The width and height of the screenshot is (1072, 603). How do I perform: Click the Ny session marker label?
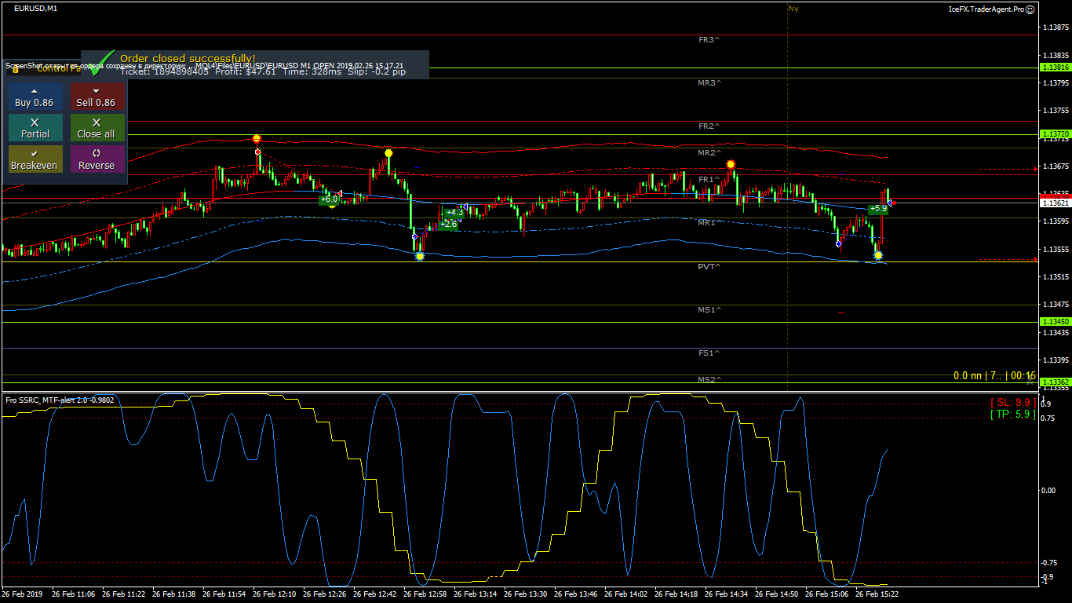[x=793, y=9]
